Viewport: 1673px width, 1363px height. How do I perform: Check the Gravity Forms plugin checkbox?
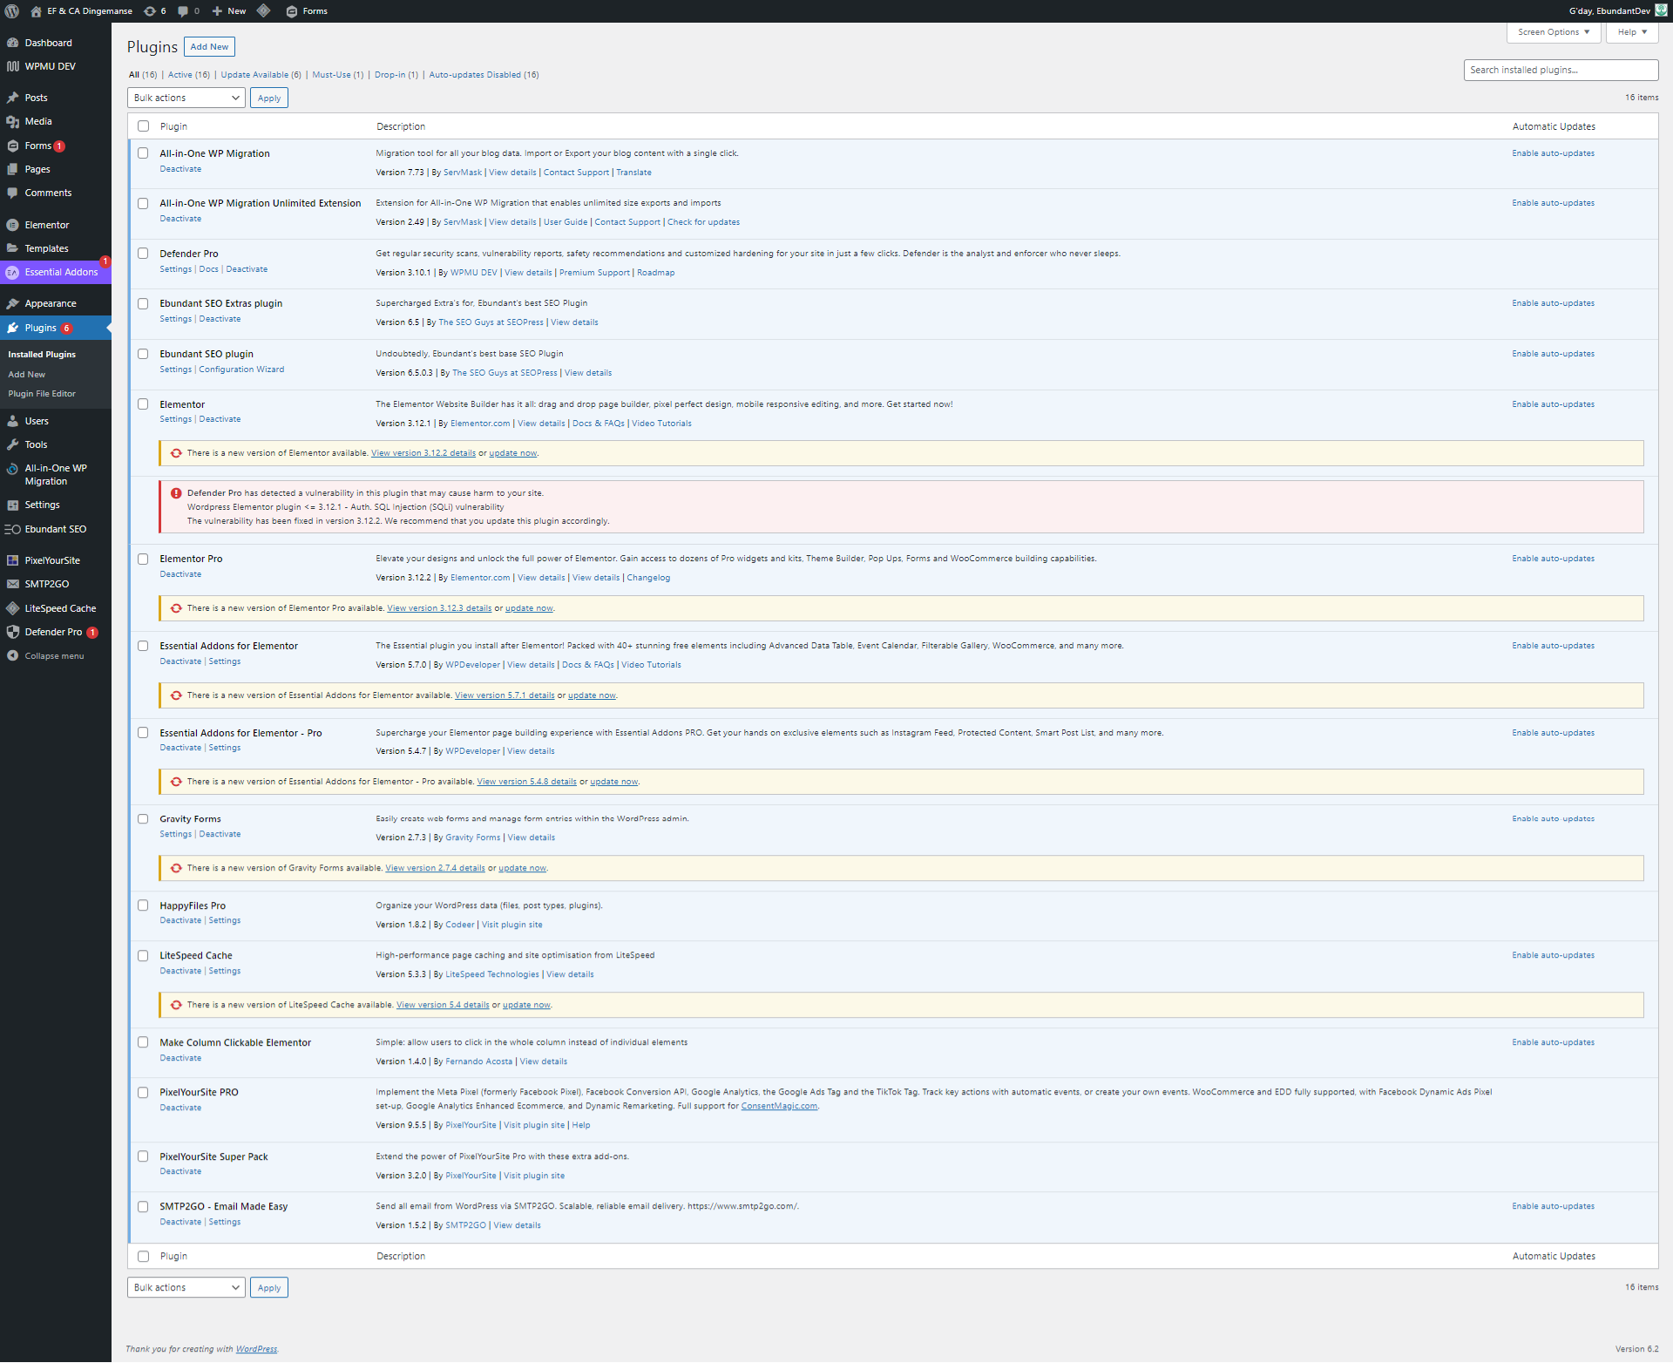pyautogui.click(x=143, y=819)
